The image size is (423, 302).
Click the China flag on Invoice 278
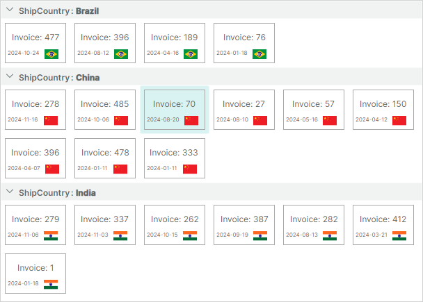(51, 121)
